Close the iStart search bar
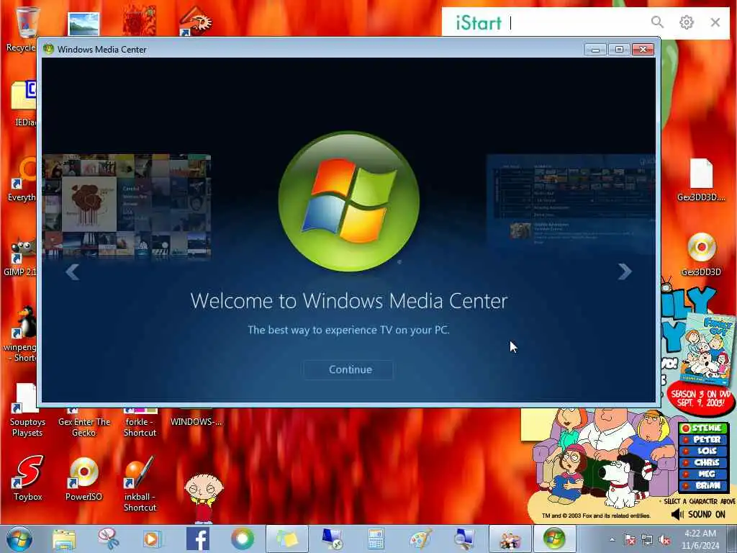 [715, 22]
